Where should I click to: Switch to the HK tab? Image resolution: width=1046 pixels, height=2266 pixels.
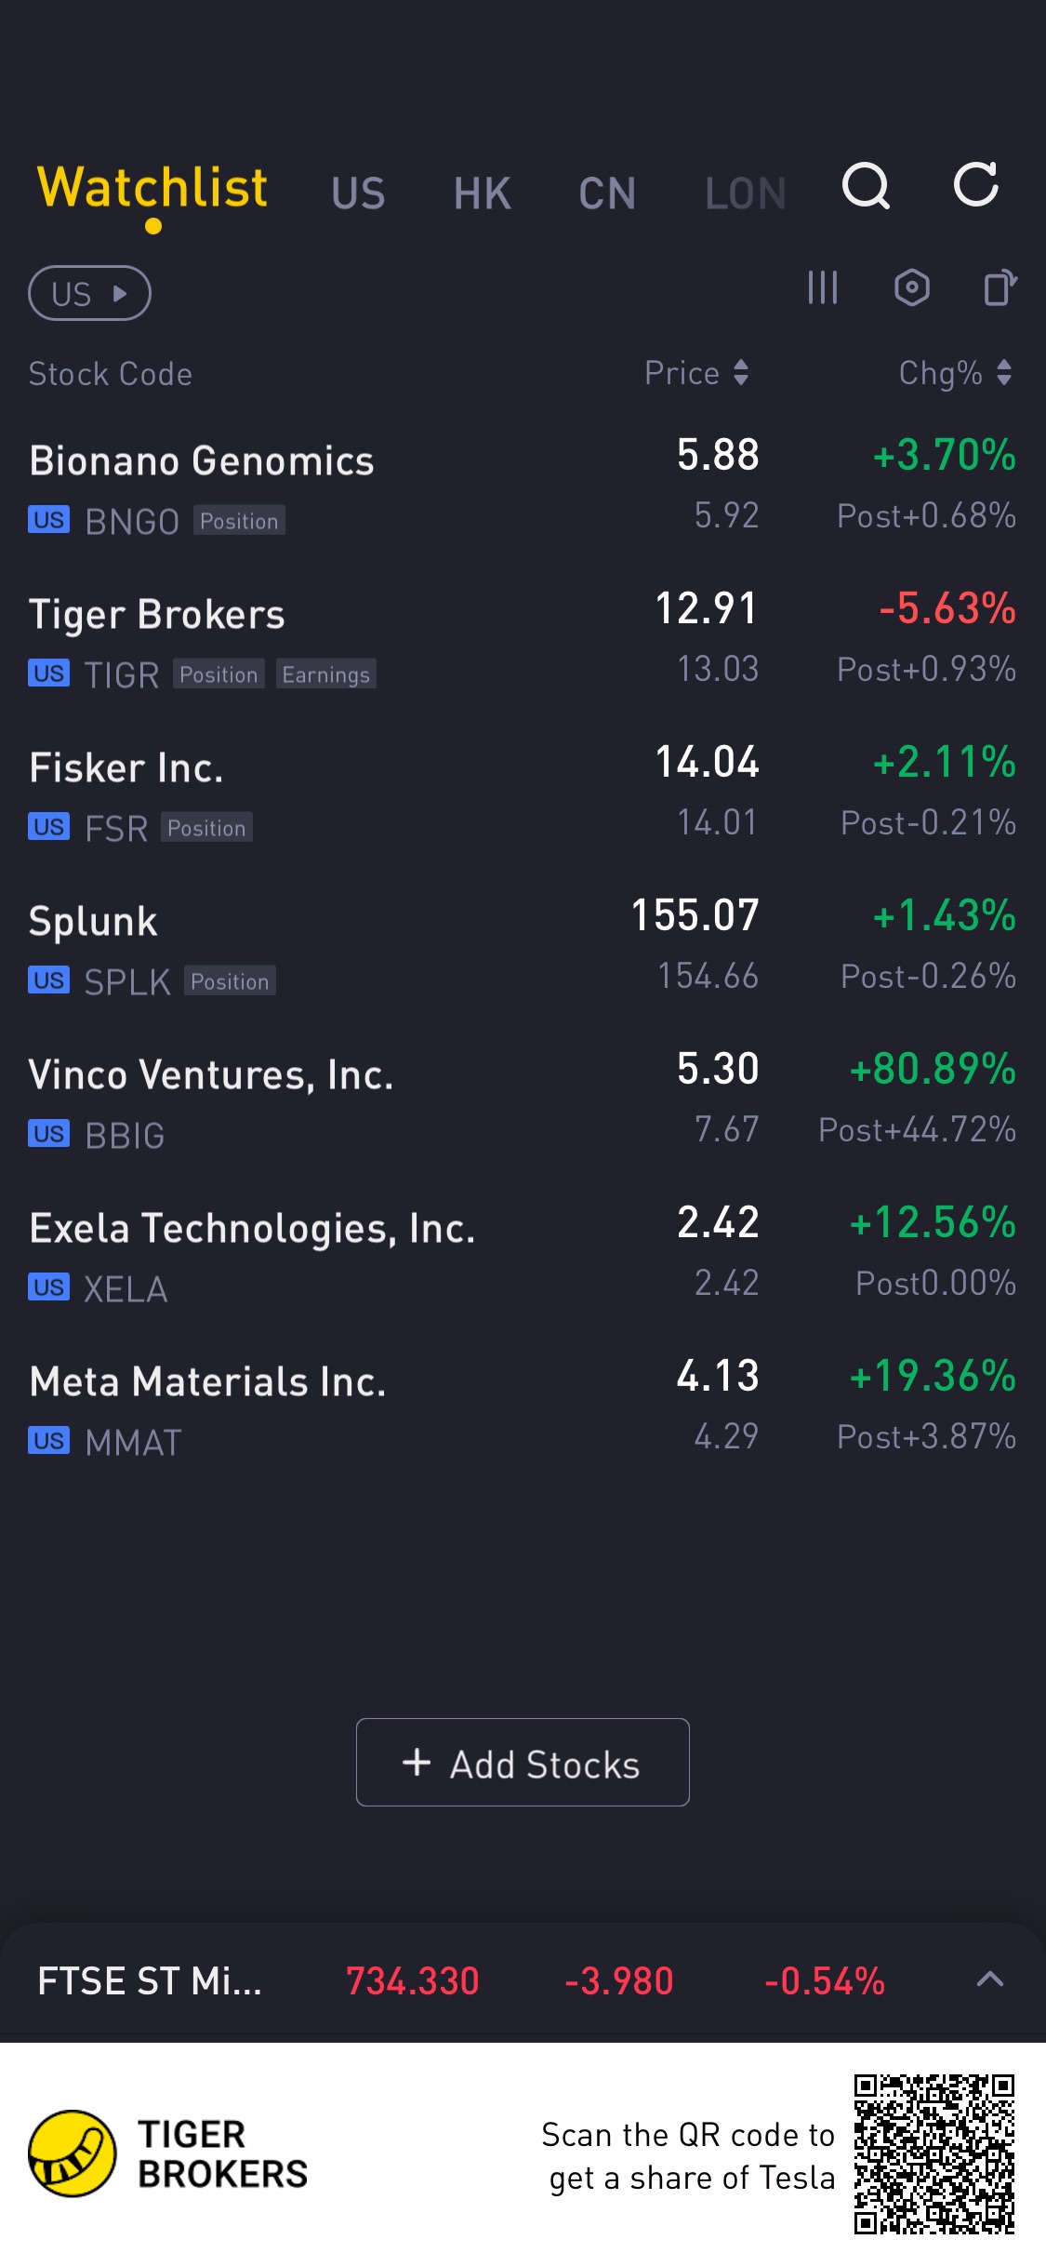pyautogui.click(x=483, y=193)
